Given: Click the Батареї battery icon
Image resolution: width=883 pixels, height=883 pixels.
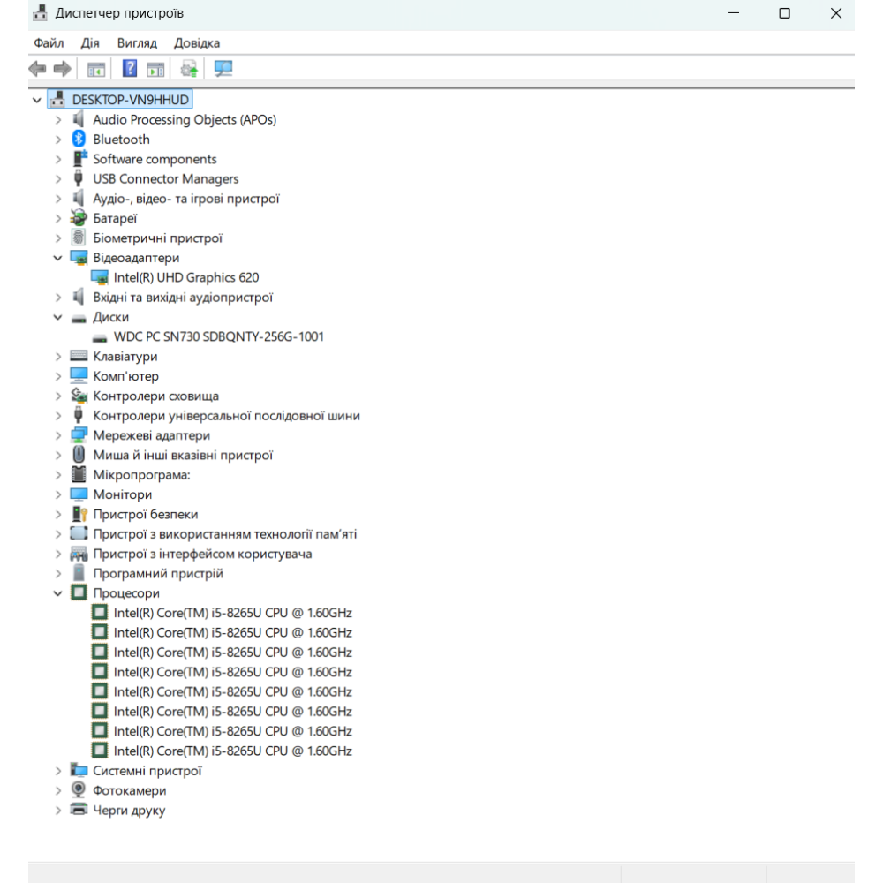Looking at the screenshot, I should pyautogui.click(x=79, y=218).
